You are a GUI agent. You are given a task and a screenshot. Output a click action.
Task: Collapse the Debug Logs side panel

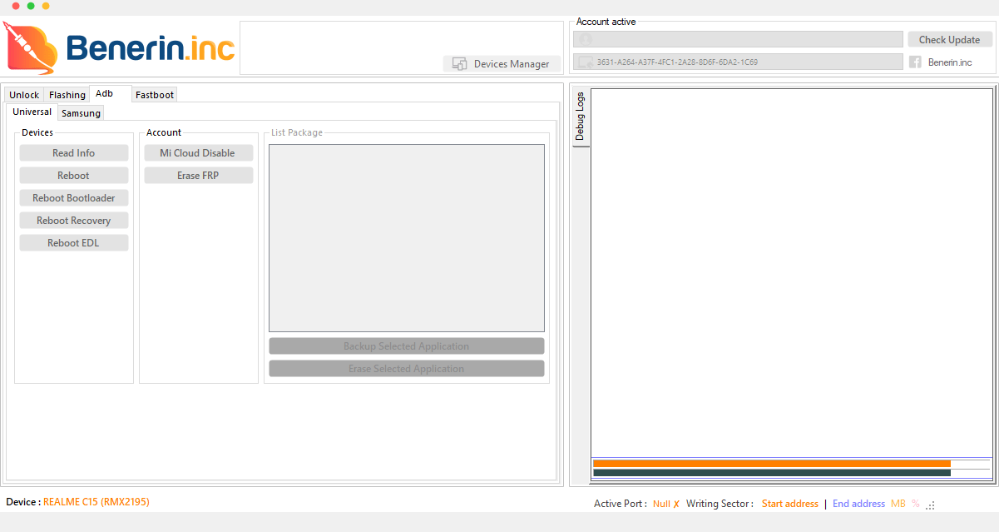[580, 117]
